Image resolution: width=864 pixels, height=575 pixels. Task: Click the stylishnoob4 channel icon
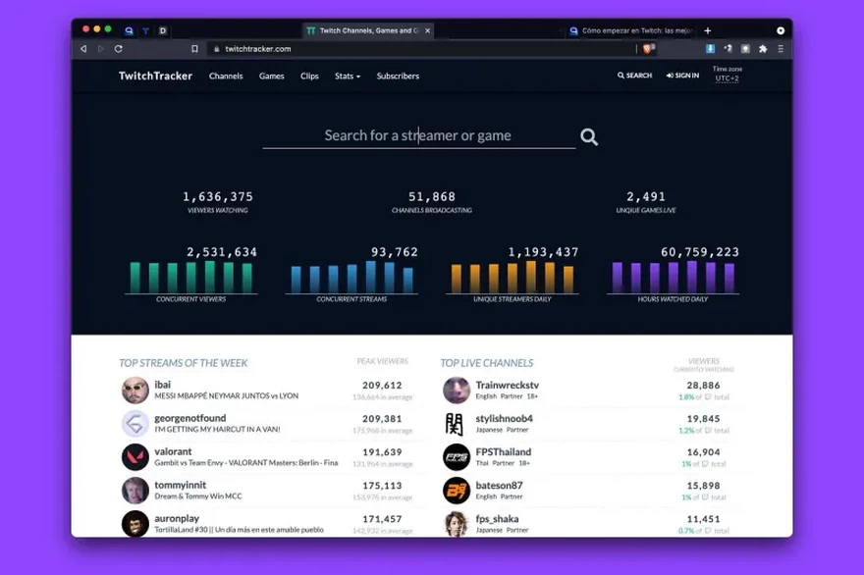click(x=457, y=424)
